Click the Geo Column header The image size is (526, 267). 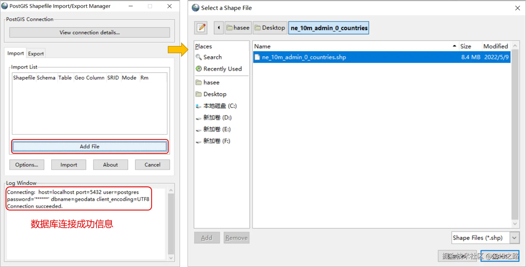point(89,78)
